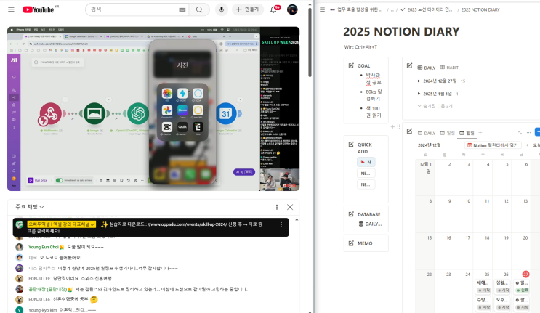Click the edit icon beside calendar view tabs

(409, 131)
